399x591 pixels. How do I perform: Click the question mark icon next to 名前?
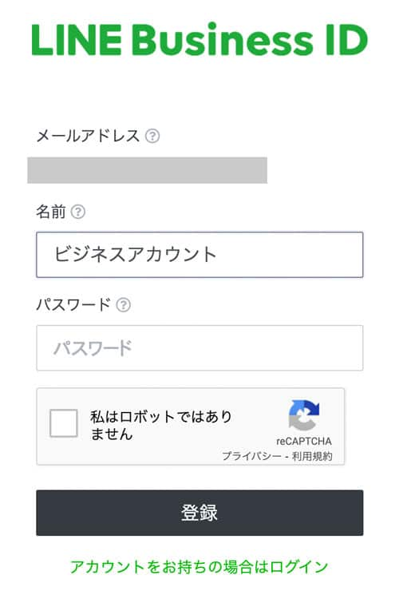pyautogui.click(x=78, y=212)
